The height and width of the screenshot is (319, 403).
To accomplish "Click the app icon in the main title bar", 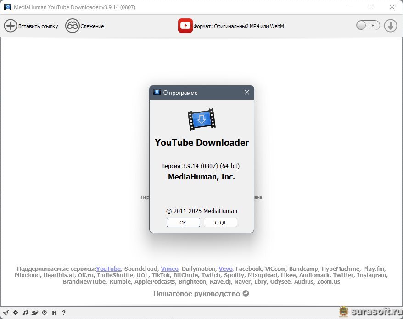I will pyautogui.click(x=8, y=7).
